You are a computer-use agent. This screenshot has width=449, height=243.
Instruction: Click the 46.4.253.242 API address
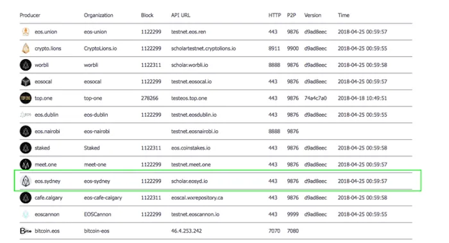click(186, 231)
